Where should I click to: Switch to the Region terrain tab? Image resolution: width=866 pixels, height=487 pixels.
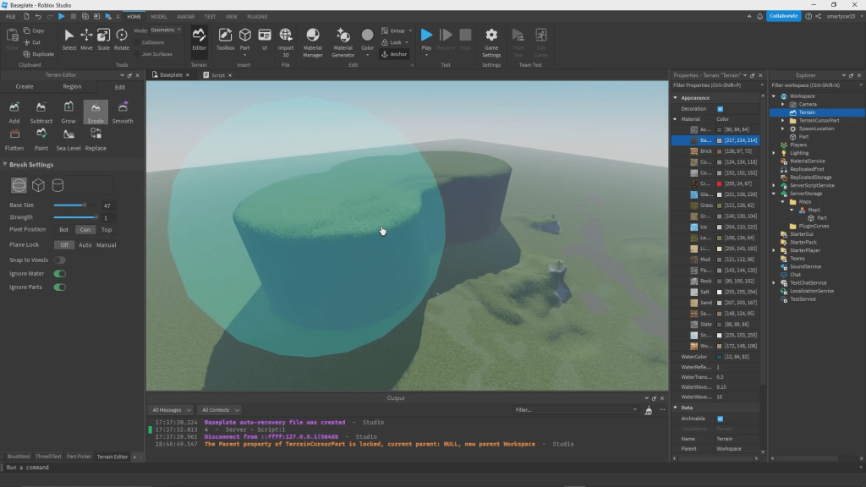(x=72, y=87)
